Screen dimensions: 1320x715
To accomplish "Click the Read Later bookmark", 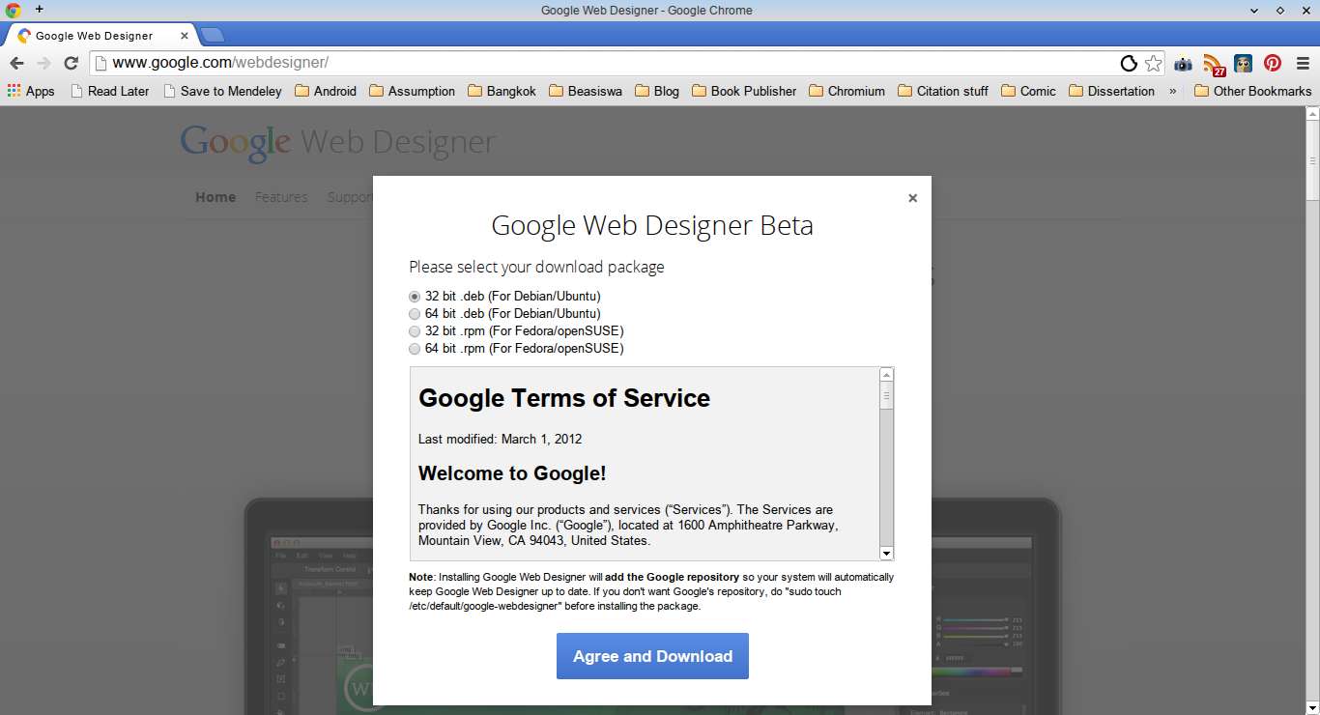I will pos(109,91).
